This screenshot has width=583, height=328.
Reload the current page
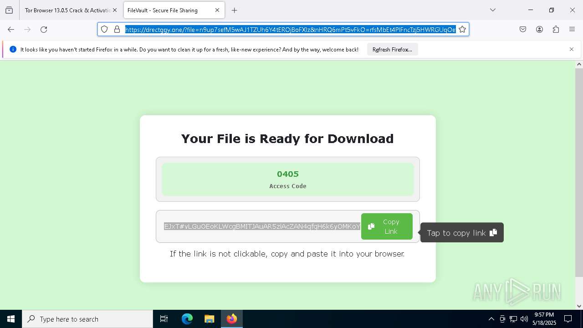click(x=44, y=29)
